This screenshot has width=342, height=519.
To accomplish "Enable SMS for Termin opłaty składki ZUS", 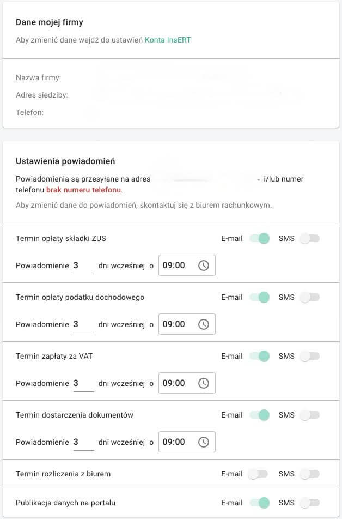I will coord(310,238).
